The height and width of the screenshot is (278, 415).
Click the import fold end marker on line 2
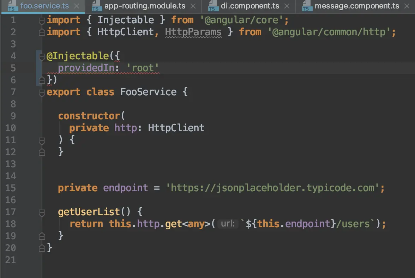pos(42,32)
